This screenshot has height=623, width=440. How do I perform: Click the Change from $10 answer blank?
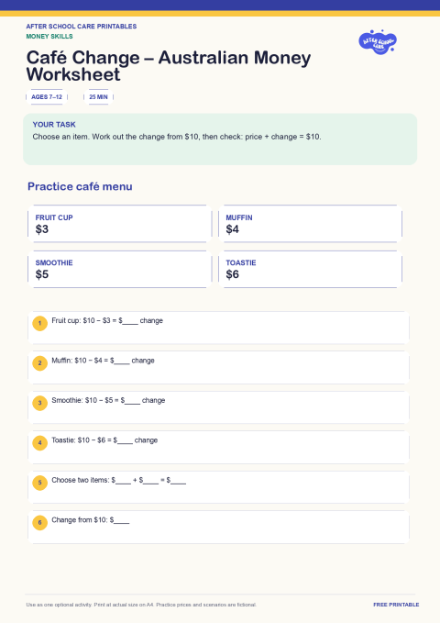[122, 520]
